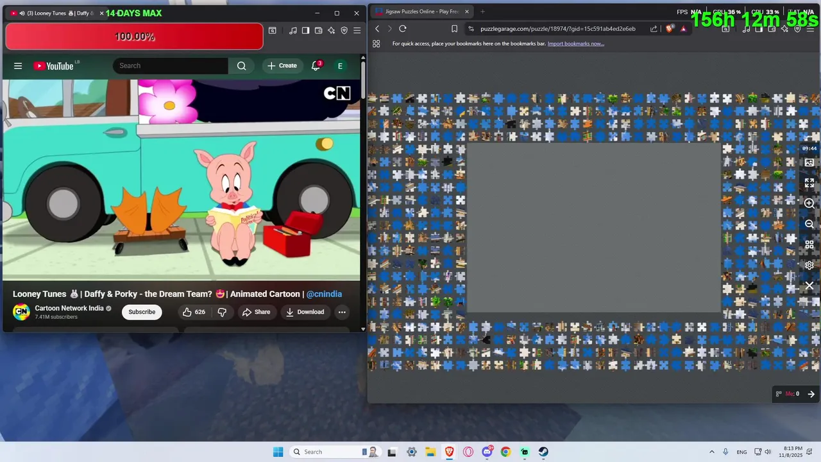
Task: Open the @cnindia channel link in title
Action: 324,294
